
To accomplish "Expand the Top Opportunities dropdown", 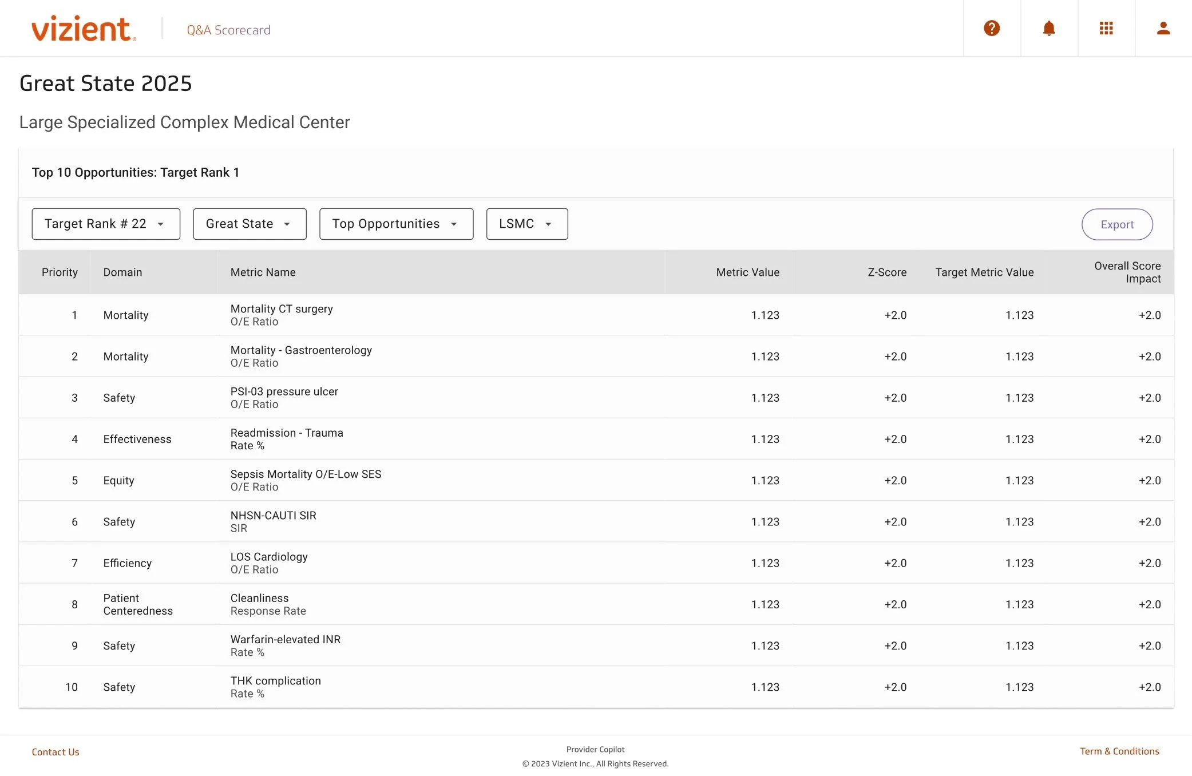I will [x=395, y=224].
